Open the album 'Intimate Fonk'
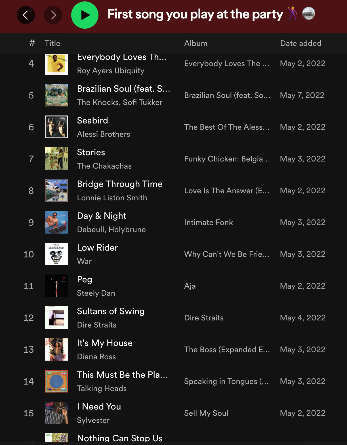Image resolution: width=347 pixels, height=445 pixels. [209, 222]
